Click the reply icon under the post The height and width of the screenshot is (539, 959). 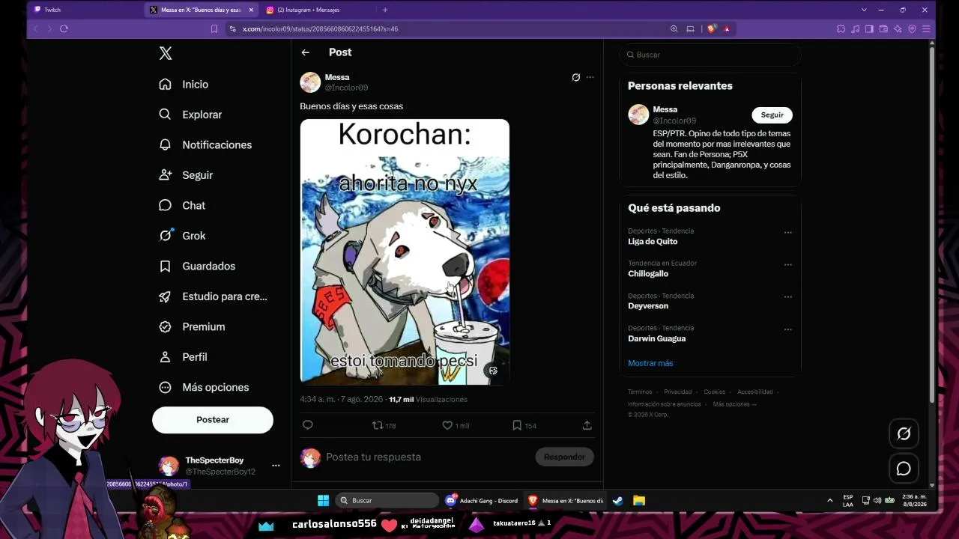point(307,425)
